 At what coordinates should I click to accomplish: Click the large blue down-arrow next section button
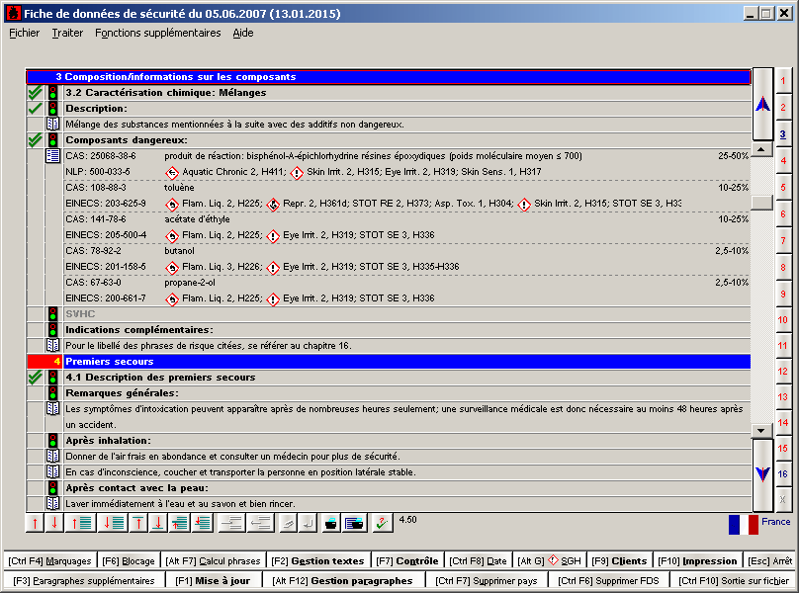pos(762,474)
